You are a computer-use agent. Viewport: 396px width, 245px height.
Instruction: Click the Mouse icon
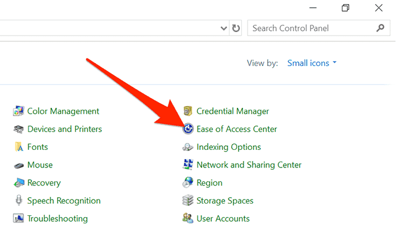[x=18, y=165]
